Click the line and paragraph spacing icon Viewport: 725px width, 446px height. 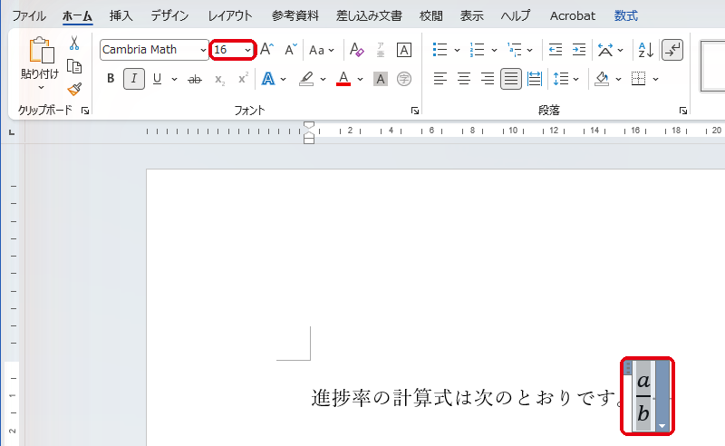click(x=561, y=79)
